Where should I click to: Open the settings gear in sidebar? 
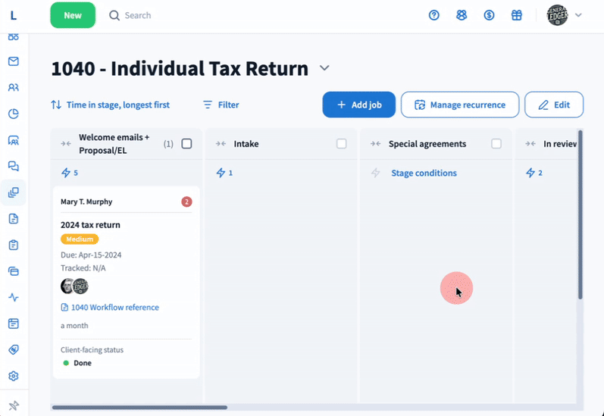(x=13, y=376)
